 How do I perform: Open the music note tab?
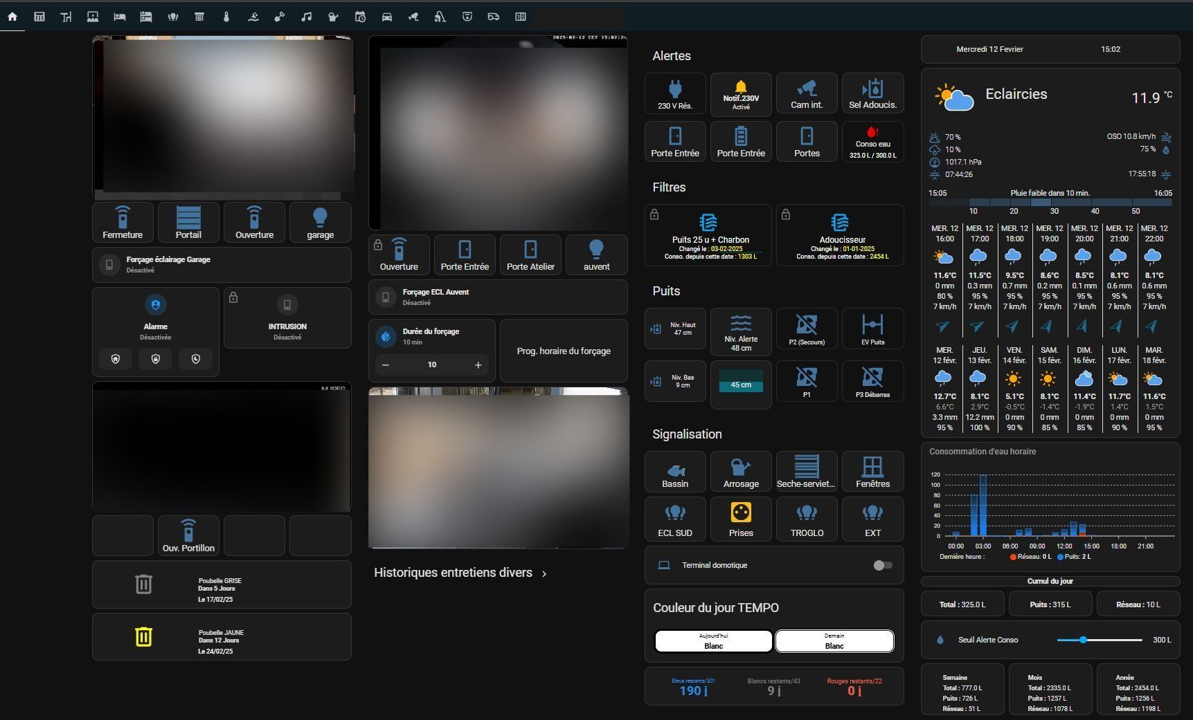pyautogui.click(x=306, y=17)
